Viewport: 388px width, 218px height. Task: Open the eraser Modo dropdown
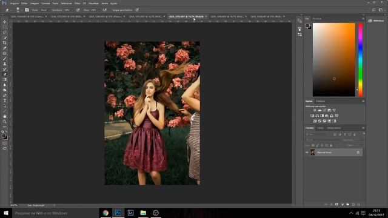pos(45,10)
